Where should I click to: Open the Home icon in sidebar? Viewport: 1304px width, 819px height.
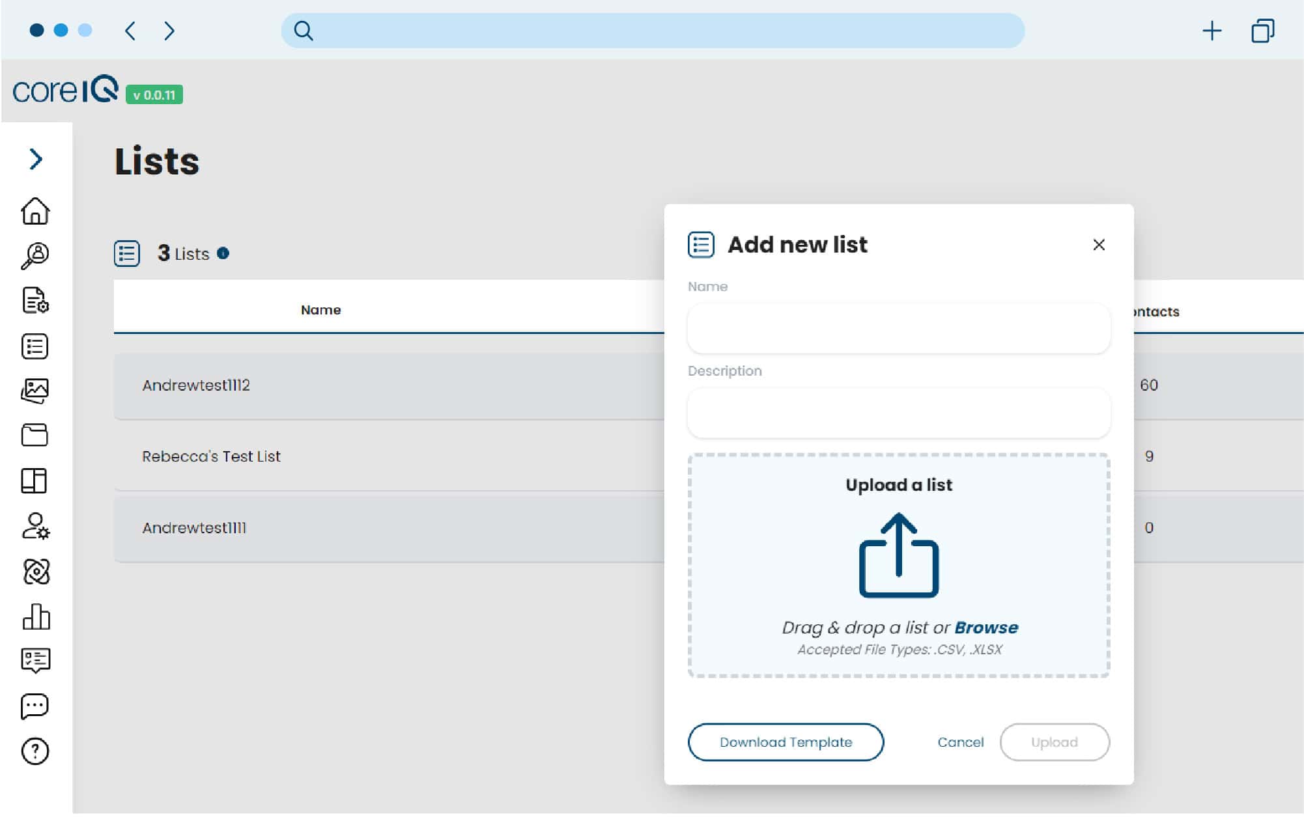(x=35, y=211)
